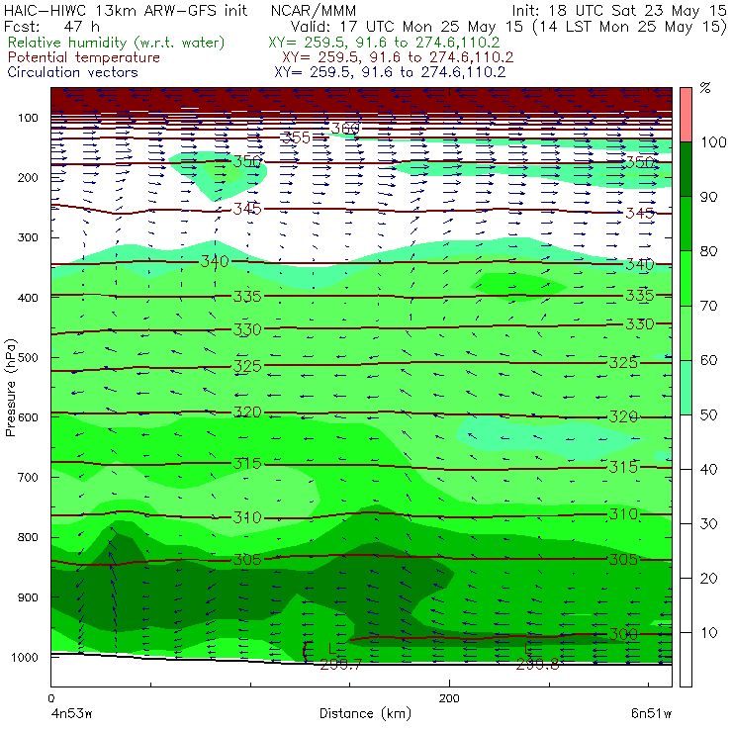
Task: Click the 'Init: 18 UTC Sat 23 May 15' text
Action: 619,10
